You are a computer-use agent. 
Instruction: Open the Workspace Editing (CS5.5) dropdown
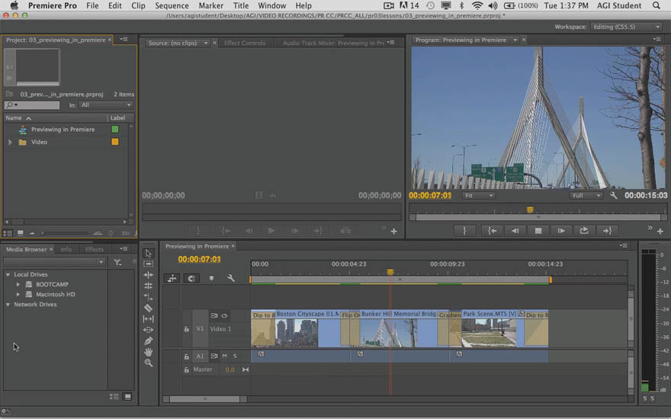coord(627,27)
